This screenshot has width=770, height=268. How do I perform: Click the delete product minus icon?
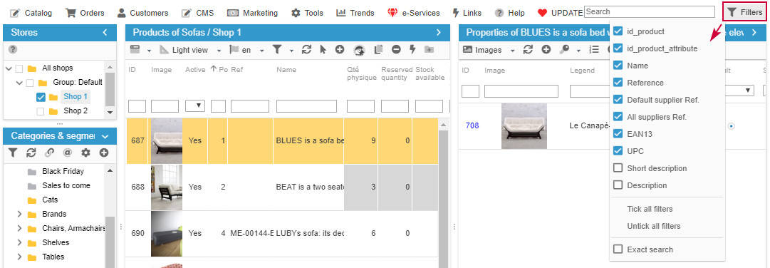396,50
